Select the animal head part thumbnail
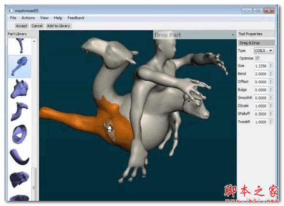 [x=19, y=89]
